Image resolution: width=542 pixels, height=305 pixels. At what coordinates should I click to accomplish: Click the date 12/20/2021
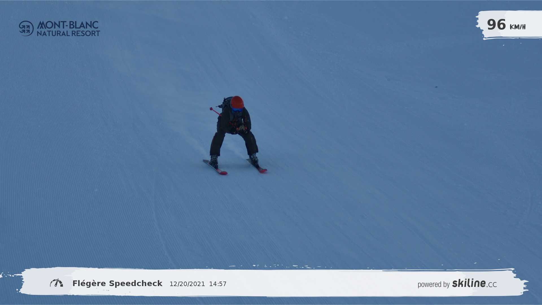[187, 284]
